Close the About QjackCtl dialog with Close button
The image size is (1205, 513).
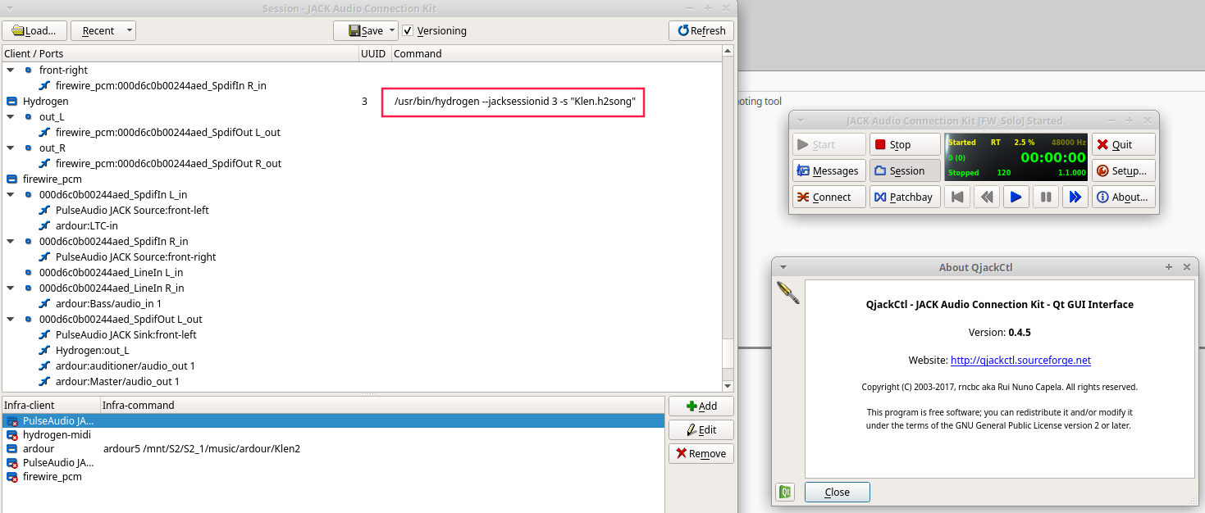tap(837, 492)
